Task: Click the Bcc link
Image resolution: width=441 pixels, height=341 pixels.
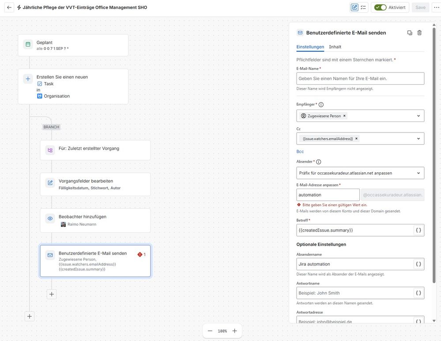Action: point(300,152)
